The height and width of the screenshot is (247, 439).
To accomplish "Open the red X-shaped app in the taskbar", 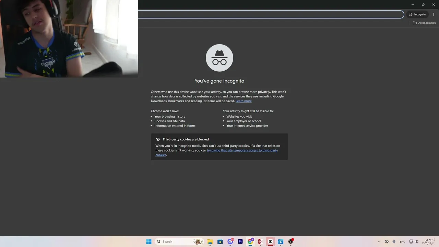I will point(260,242).
